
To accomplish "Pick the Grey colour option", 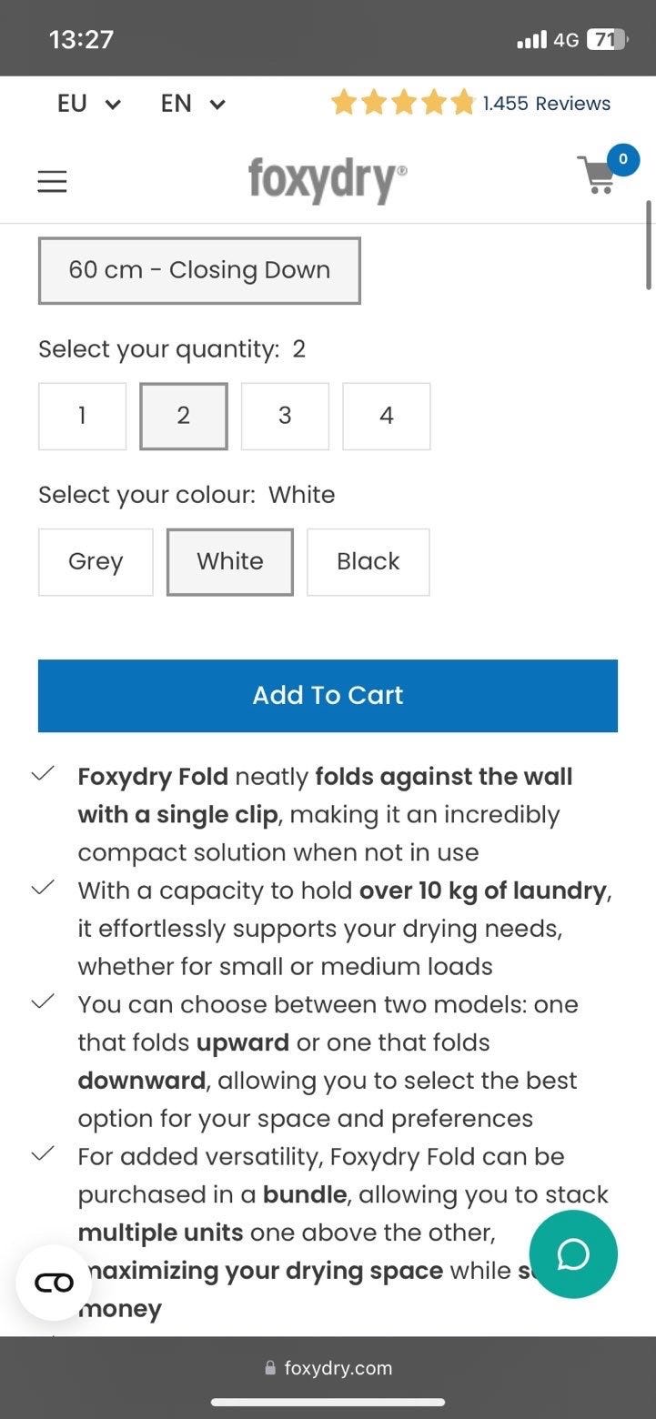I will tap(96, 561).
